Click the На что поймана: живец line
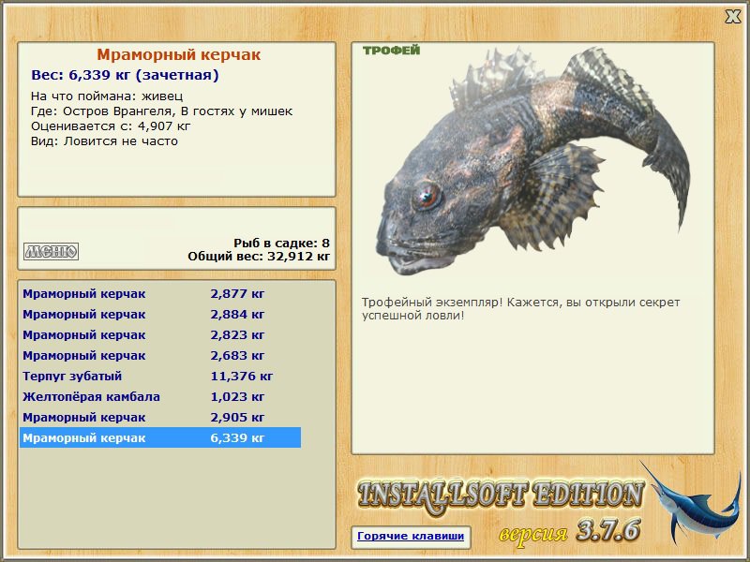The image size is (750, 562). (107, 96)
